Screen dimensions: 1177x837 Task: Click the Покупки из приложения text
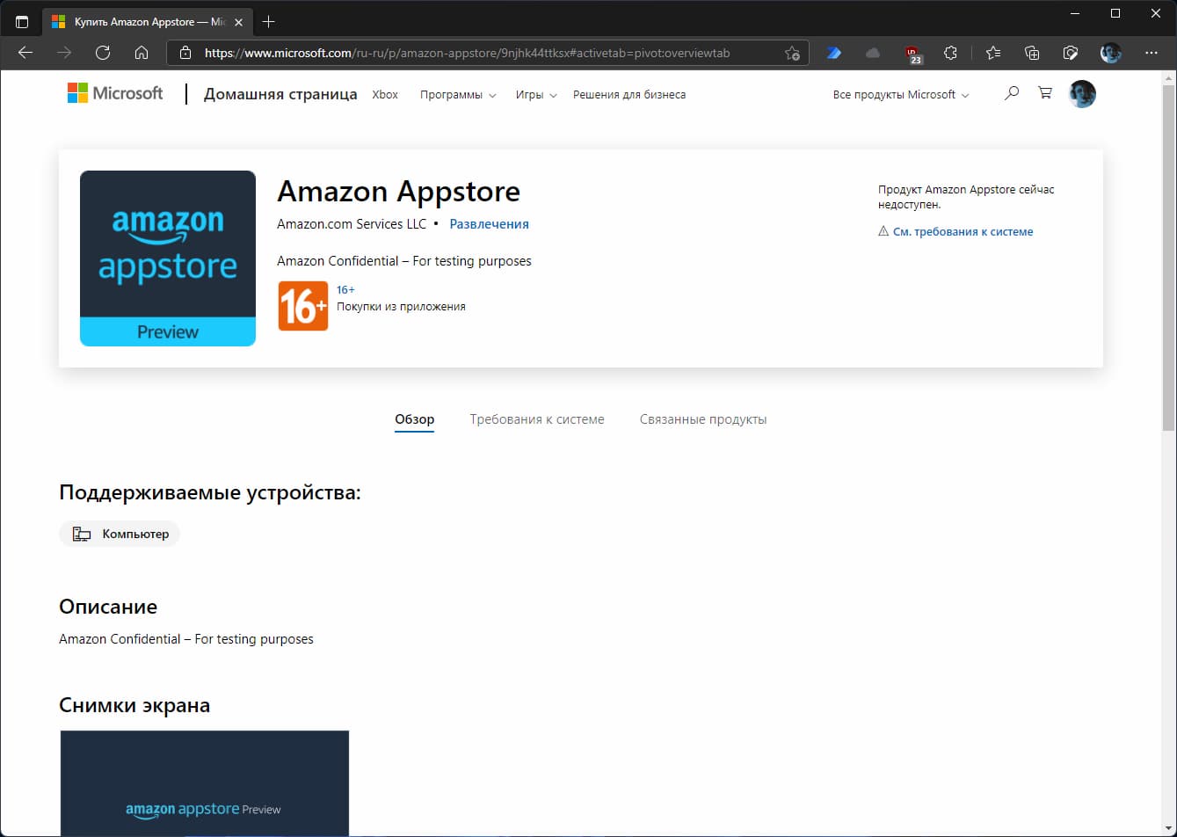click(401, 307)
